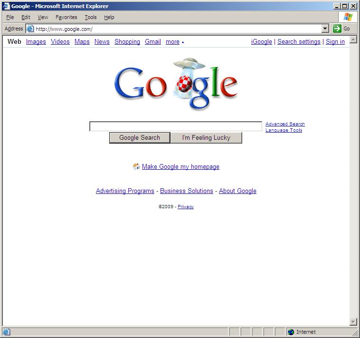Open the Help menu
360x338 pixels.
point(109,17)
